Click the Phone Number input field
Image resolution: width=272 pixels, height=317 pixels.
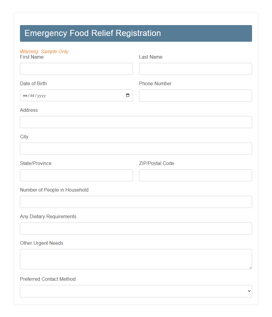pos(195,95)
